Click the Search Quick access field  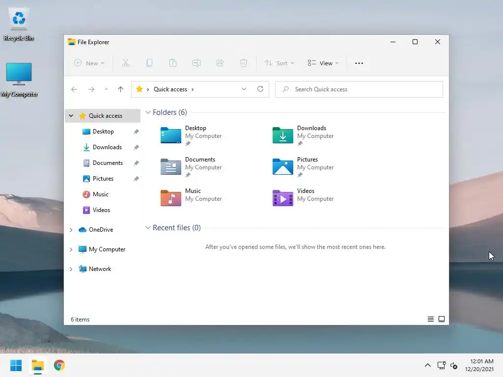359,89
